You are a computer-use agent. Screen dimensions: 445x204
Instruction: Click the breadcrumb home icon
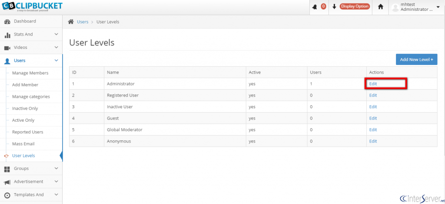[71, 22]
